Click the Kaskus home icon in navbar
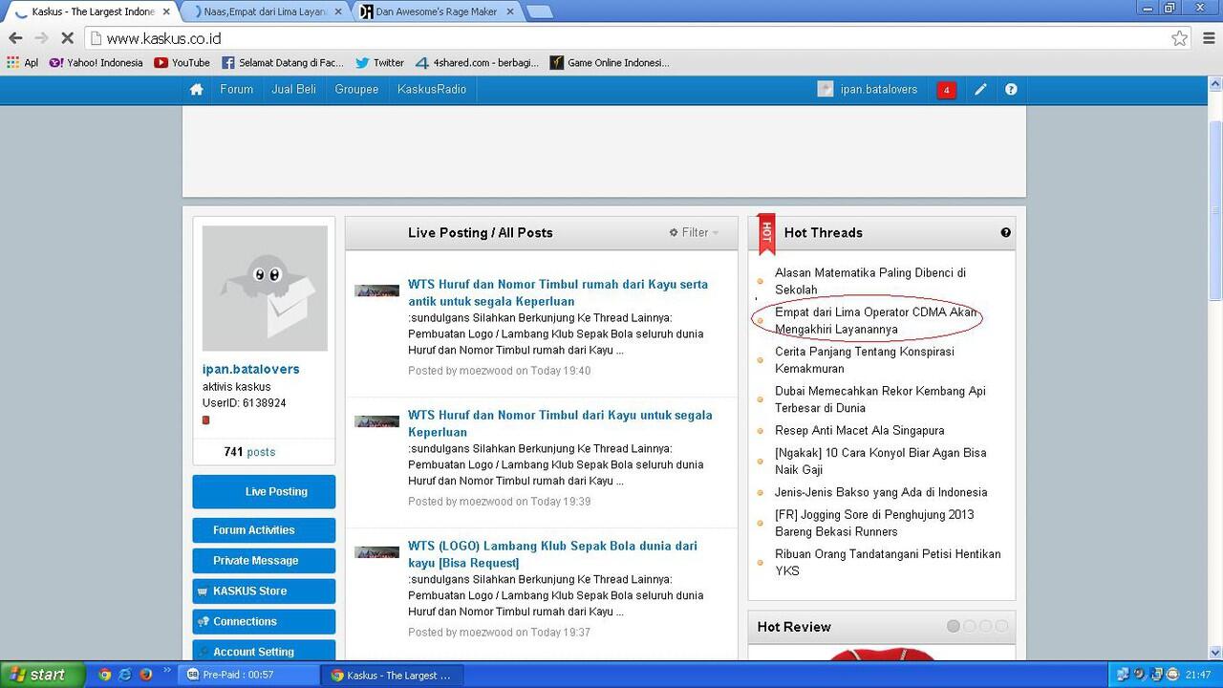Screen dimensions: 1223x688 196,90
